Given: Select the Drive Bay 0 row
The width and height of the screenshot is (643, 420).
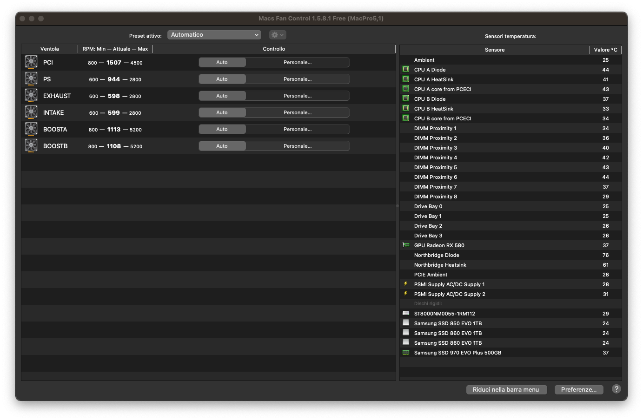Looking at the screenshot, I should point(510,206).
